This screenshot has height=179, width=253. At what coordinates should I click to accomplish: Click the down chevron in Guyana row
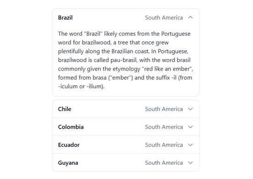coord(191,163)
